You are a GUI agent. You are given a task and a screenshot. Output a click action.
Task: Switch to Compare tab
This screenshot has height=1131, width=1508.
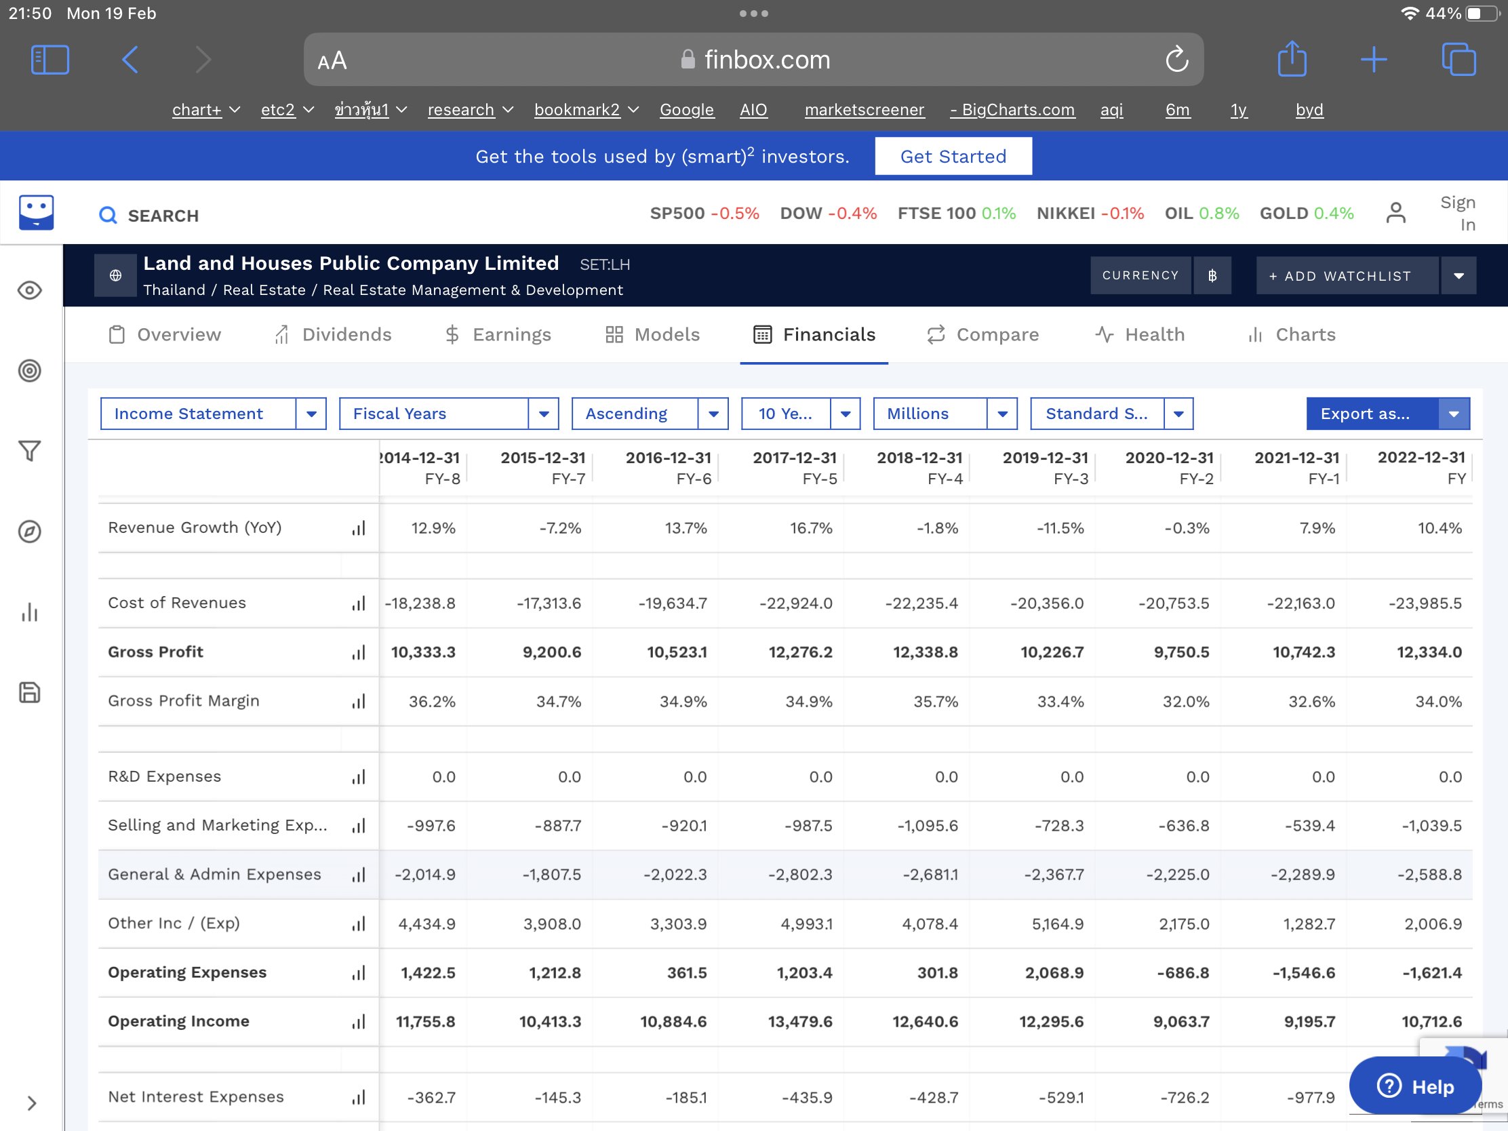(983, 335)
